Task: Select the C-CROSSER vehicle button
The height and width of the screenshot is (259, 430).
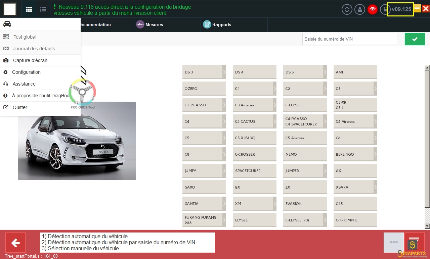Action: [x=255, y=154]
